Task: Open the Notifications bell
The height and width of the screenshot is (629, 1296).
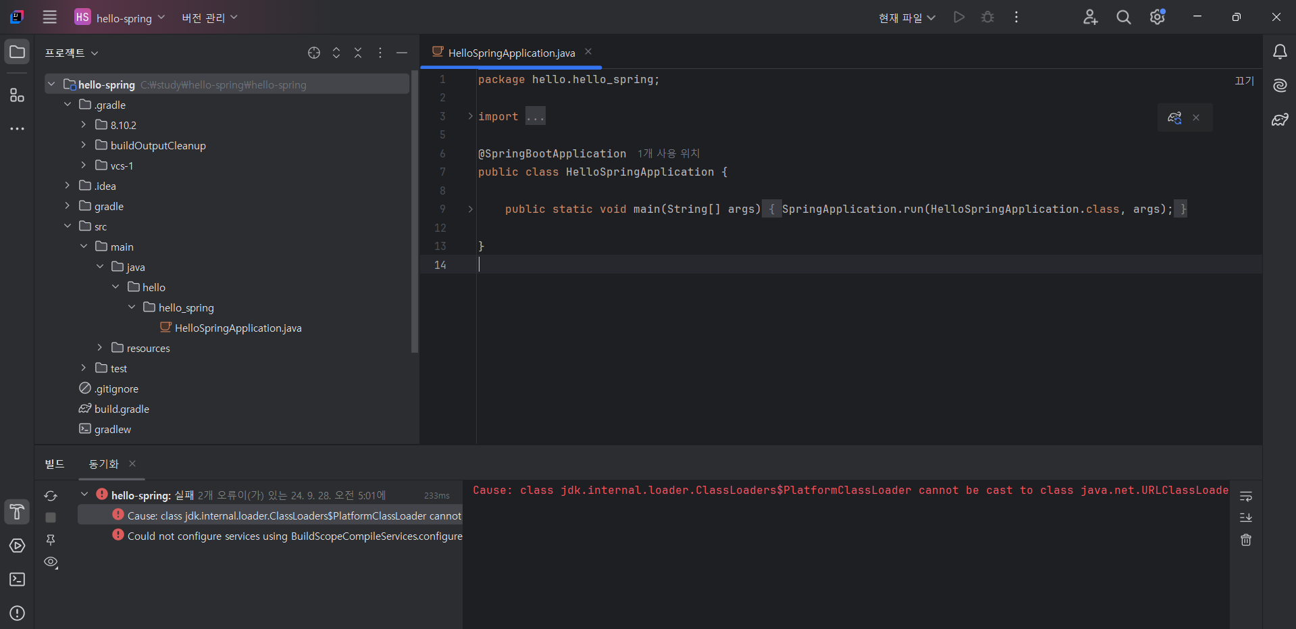Action: [1280, 52]
